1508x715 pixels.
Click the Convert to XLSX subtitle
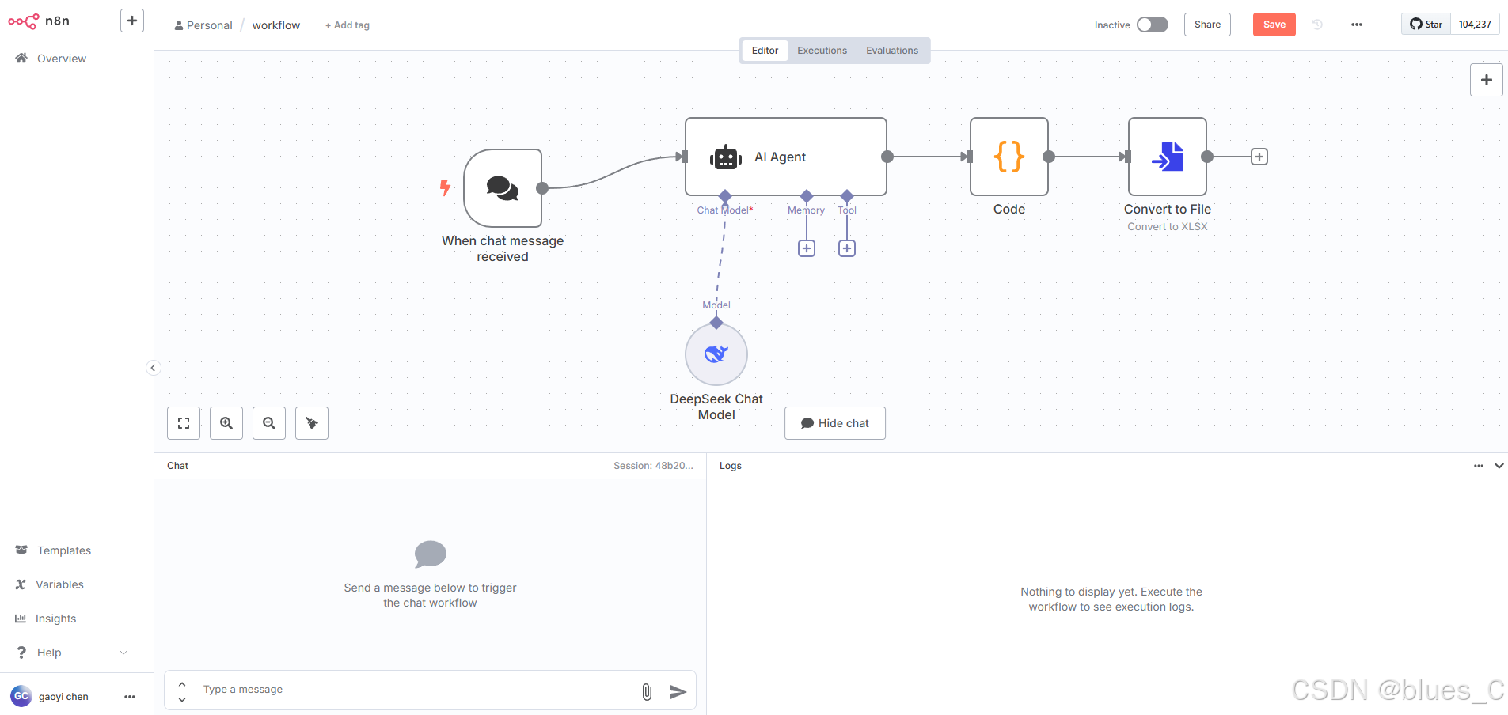click(x=1168, y=227)
